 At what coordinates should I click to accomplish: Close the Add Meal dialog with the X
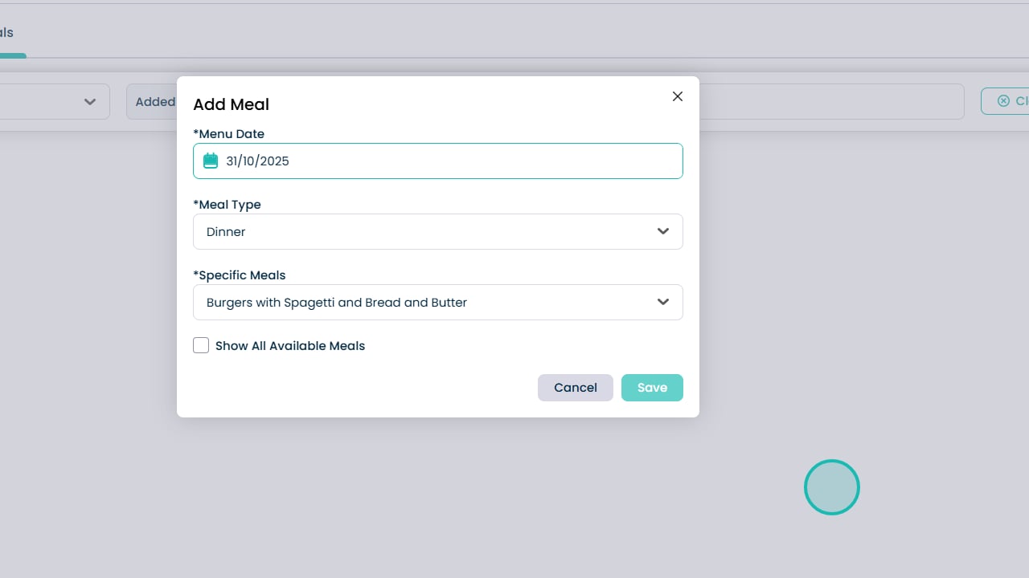click(x=678, y=96)
